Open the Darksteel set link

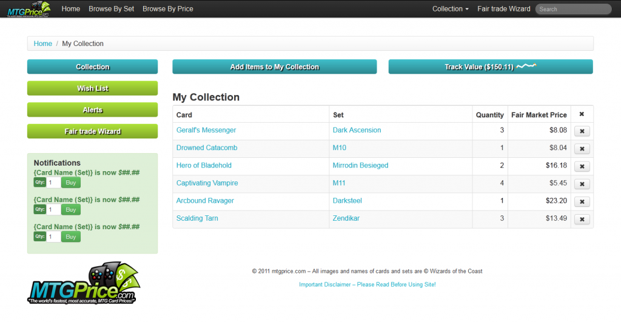(347, 201)
